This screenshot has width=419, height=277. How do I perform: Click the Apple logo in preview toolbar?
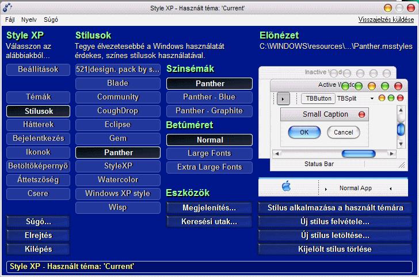287,186
